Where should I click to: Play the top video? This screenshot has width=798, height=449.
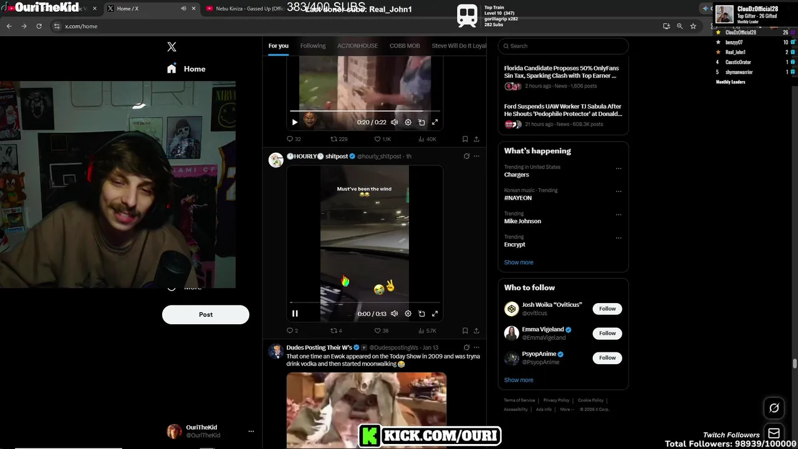coord(295,122)
